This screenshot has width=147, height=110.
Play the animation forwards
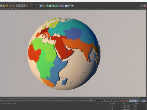pyautogui.click(x=110, y=101)
